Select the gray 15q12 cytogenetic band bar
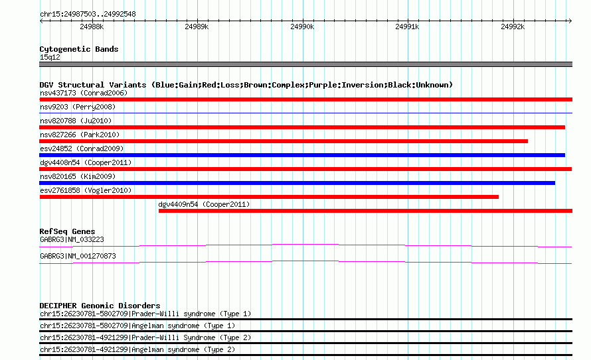This screenshot has height=360, width=591. coord(305,64)
